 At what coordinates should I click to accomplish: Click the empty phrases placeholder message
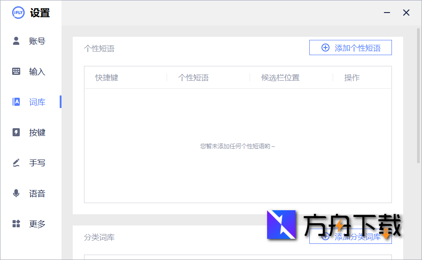[237, 146]
